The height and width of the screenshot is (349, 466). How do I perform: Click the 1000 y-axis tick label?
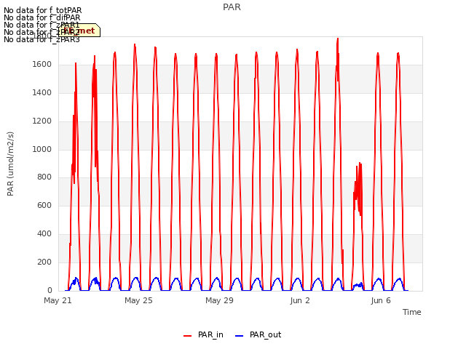click(42, 149)
